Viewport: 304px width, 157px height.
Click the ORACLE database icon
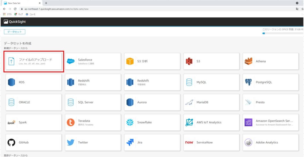pos(12,102)
